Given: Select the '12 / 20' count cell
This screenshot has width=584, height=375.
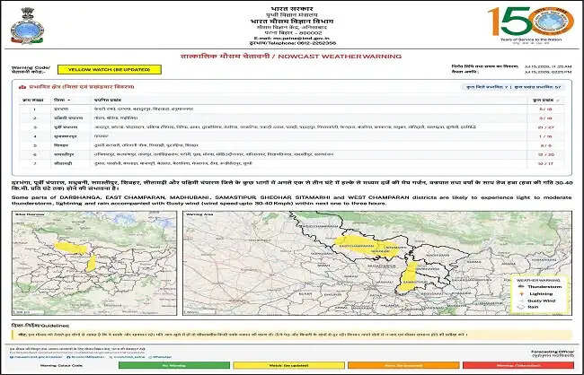Looking at the screenshot, I should [x=545, y=154].
